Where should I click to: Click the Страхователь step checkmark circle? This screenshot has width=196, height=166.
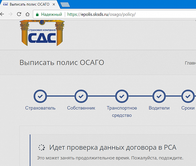pos(40,96)
